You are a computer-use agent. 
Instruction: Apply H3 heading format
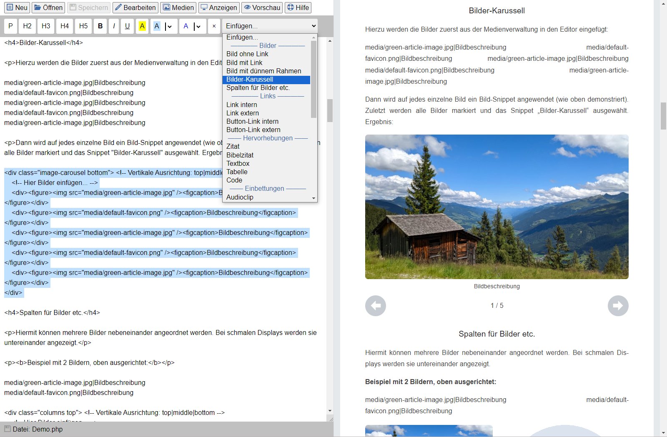(46, 26)
